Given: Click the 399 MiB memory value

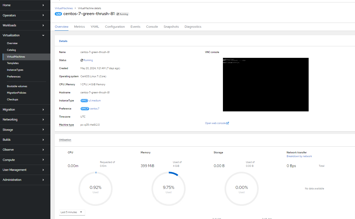Looking at the screenshot, I should coord(147,166).
